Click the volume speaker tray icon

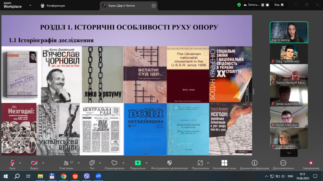(284, 176)
